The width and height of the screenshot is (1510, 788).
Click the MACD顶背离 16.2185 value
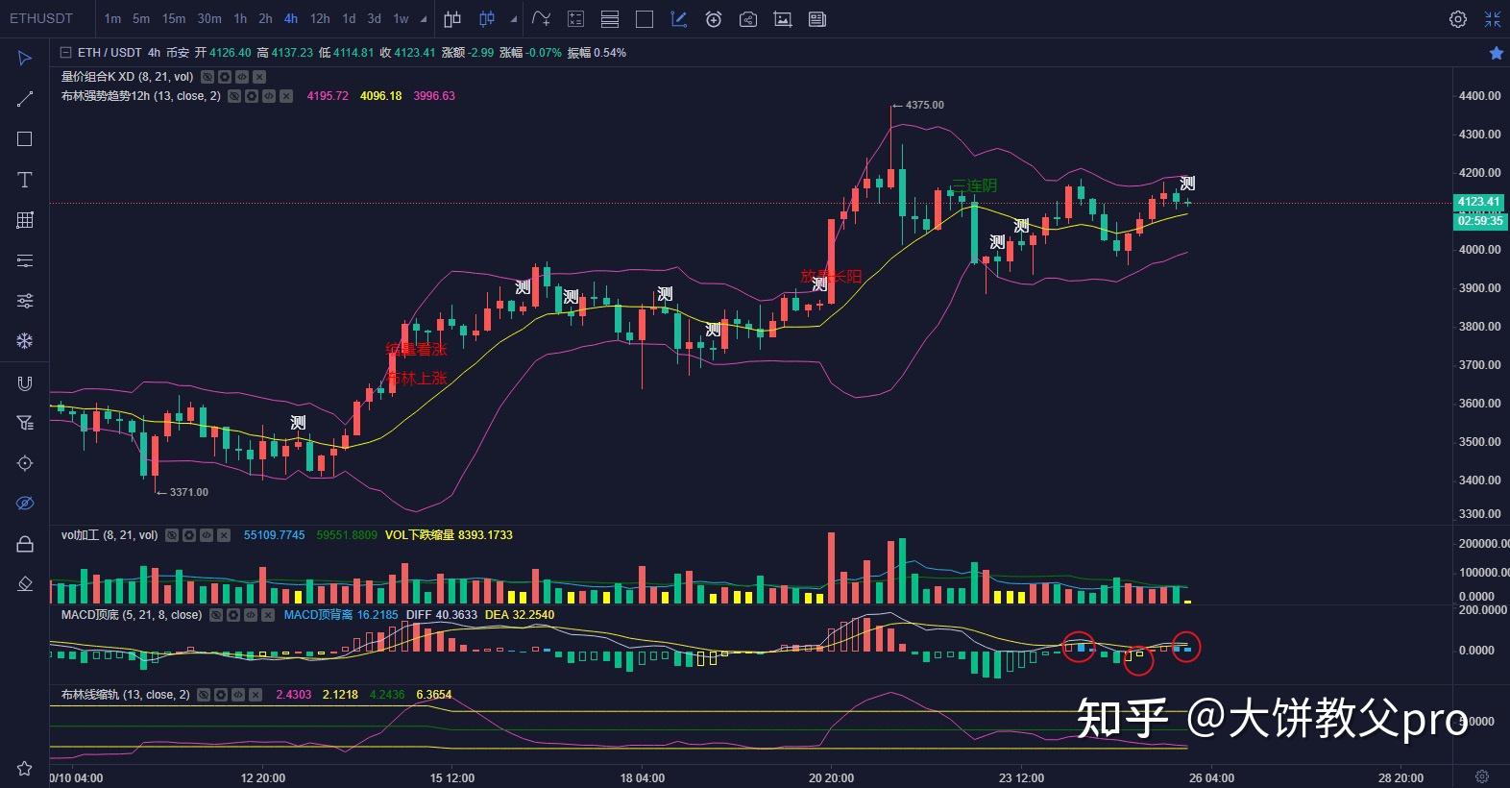pyautogui.click(x=341, y=615)
